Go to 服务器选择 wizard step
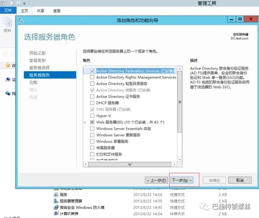 click(x=40, y=68)
